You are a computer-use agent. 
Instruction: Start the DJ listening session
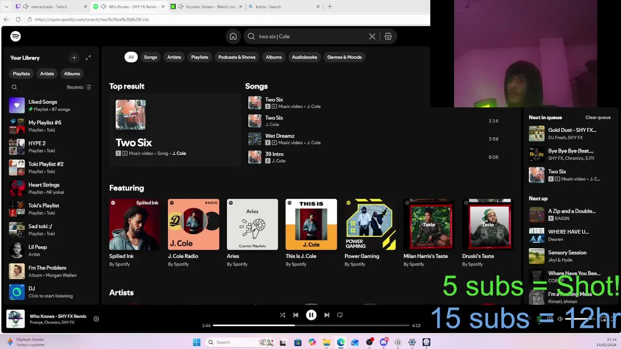pyautogui.click(x=50, y=292)
